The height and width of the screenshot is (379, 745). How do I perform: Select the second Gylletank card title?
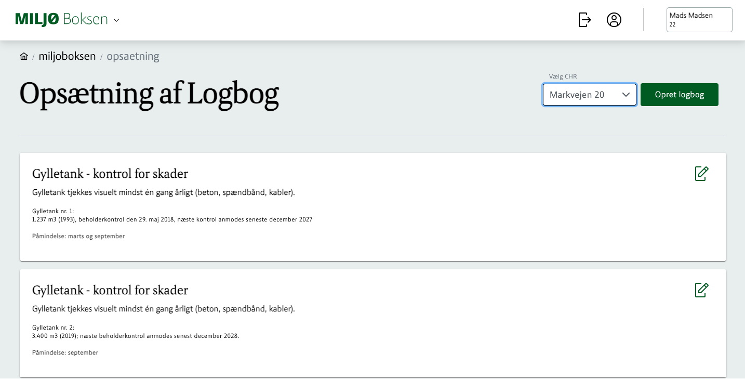click(x=110, y=290)
